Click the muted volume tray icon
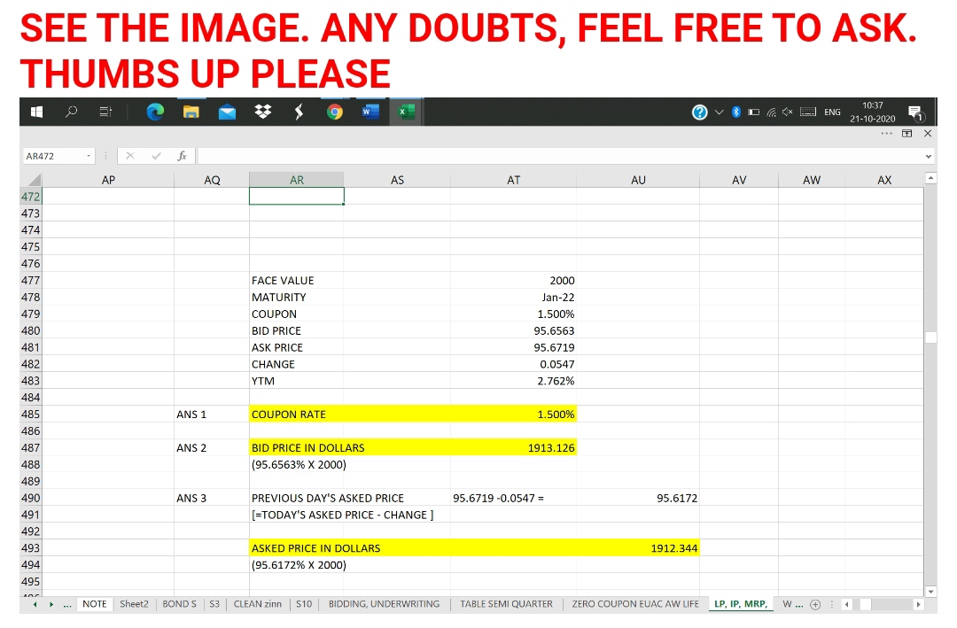This screenshot has width=957, height=628. 788,112
